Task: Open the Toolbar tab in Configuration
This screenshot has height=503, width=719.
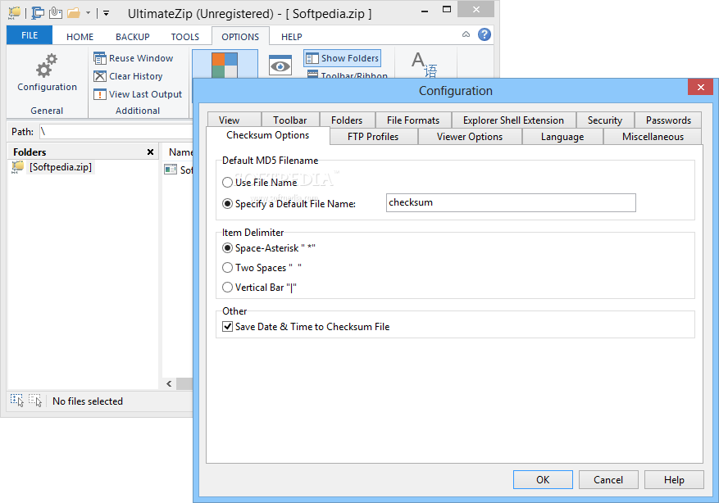Action: (289, 120)
